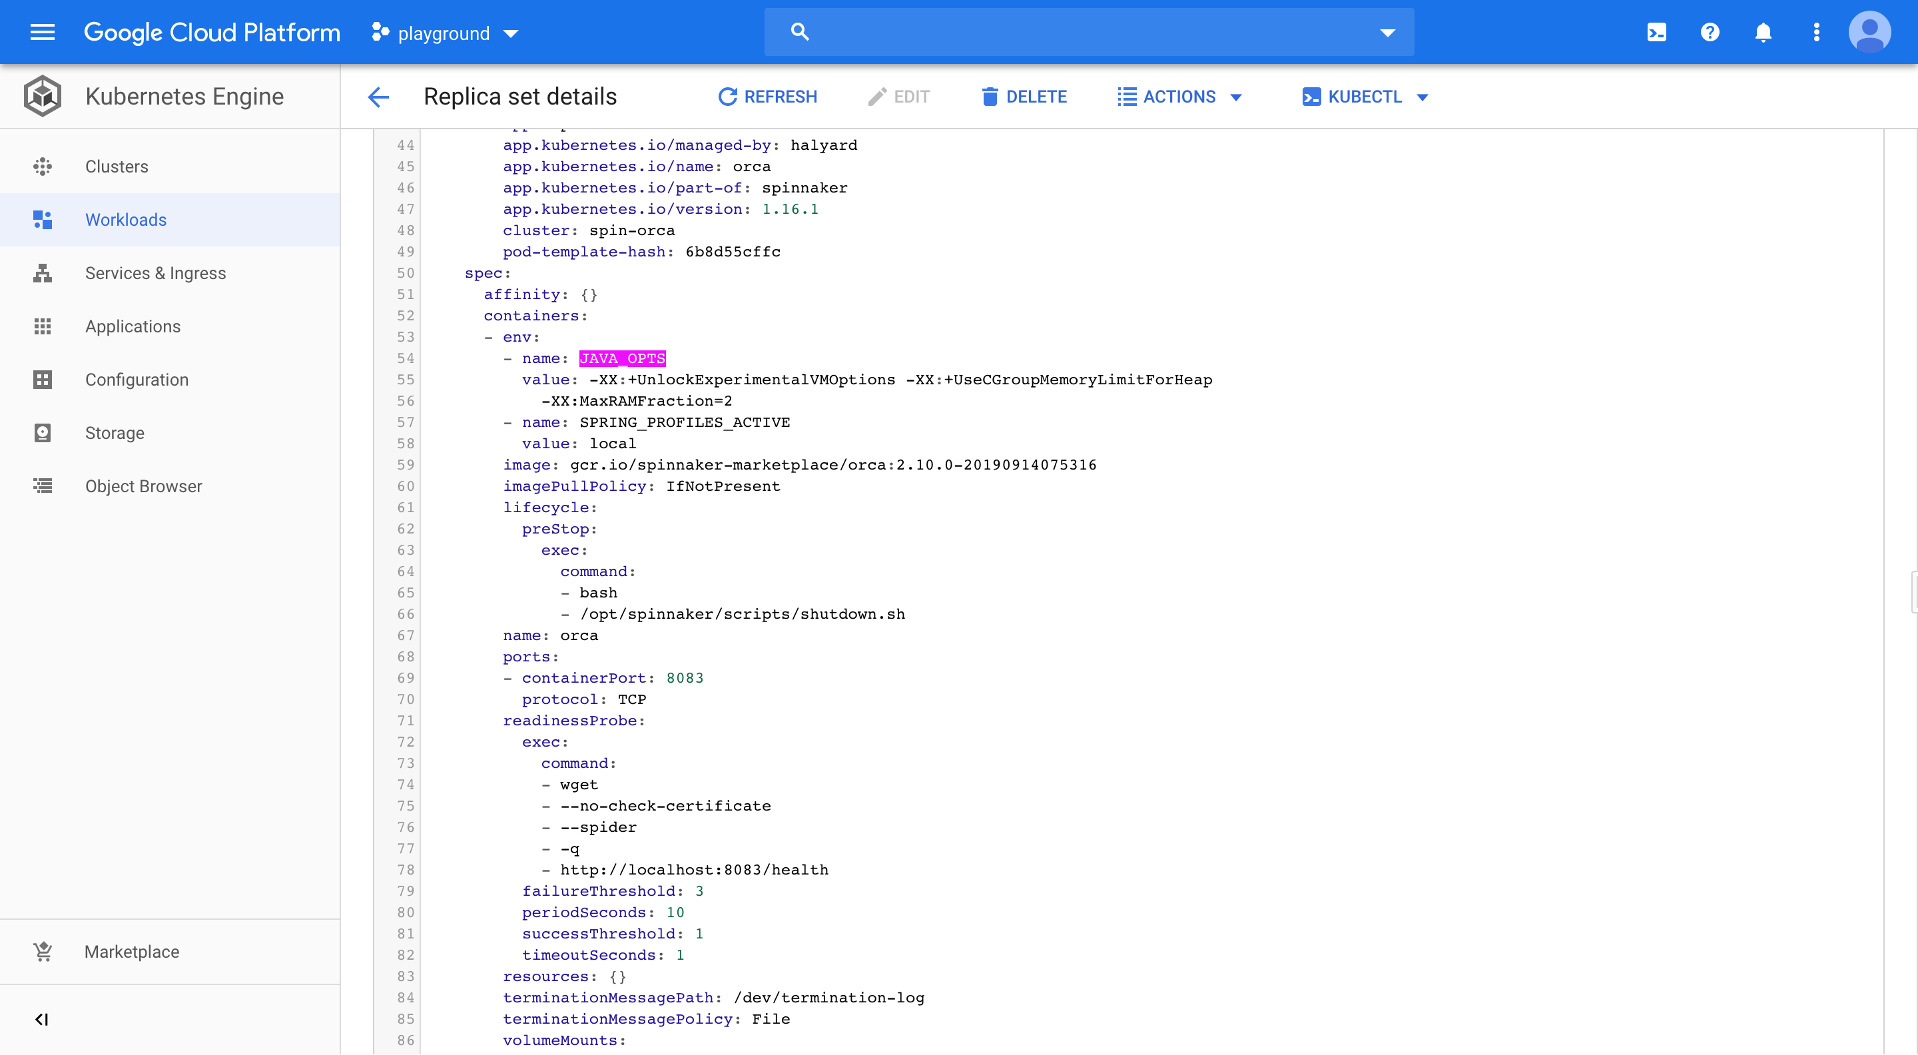
Task: Expand the search bar dropdown arrow
Action: 1387,32
